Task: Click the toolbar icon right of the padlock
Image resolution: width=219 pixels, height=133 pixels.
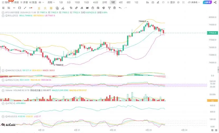Action: click(x=98, y=8)
